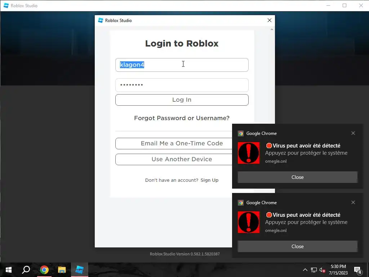Screen dimensions: 369x277
Task: Click red warning image in upper notification
Action: click(x=249, y=153)
